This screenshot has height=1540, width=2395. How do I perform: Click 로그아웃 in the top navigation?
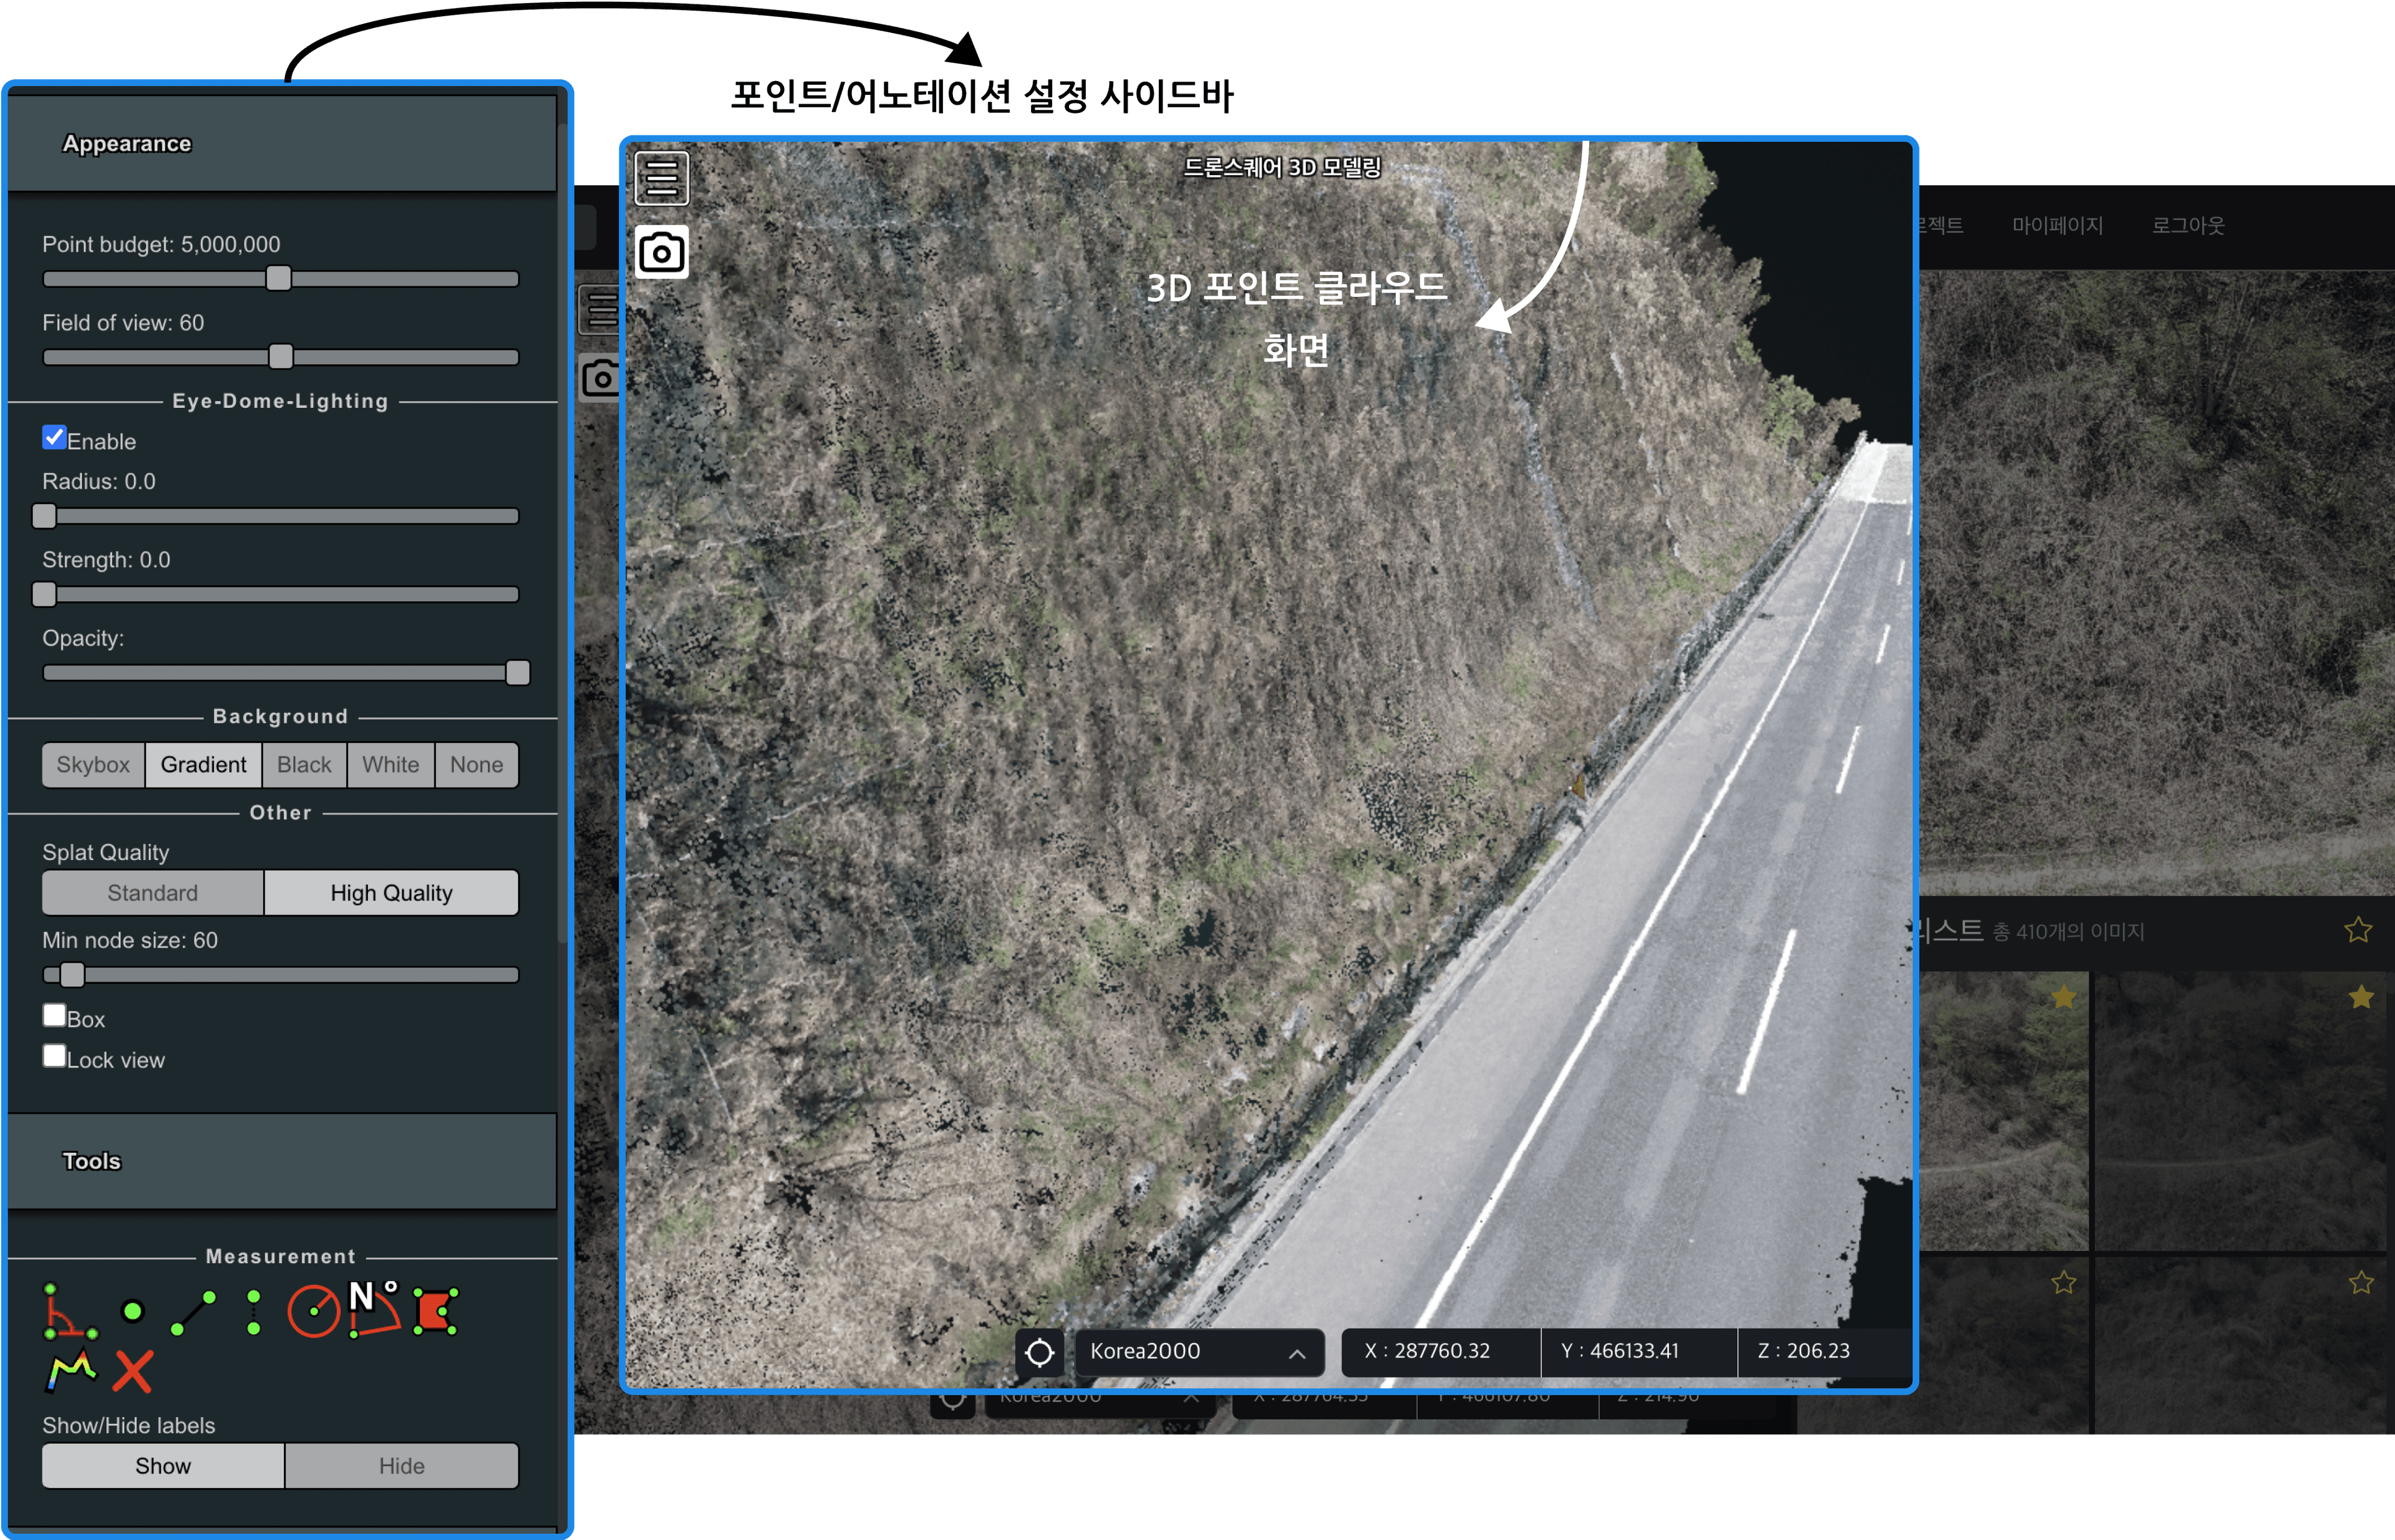2188,226
